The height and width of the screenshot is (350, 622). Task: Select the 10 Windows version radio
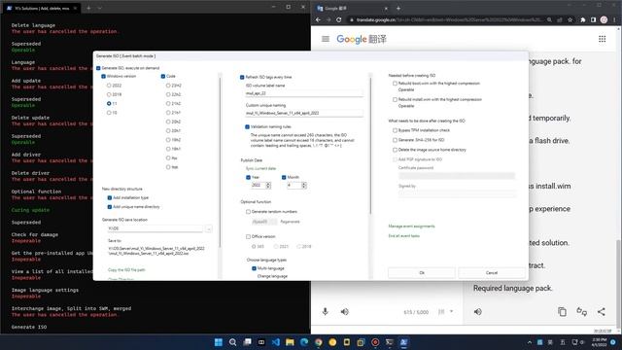tap(109, 113)
